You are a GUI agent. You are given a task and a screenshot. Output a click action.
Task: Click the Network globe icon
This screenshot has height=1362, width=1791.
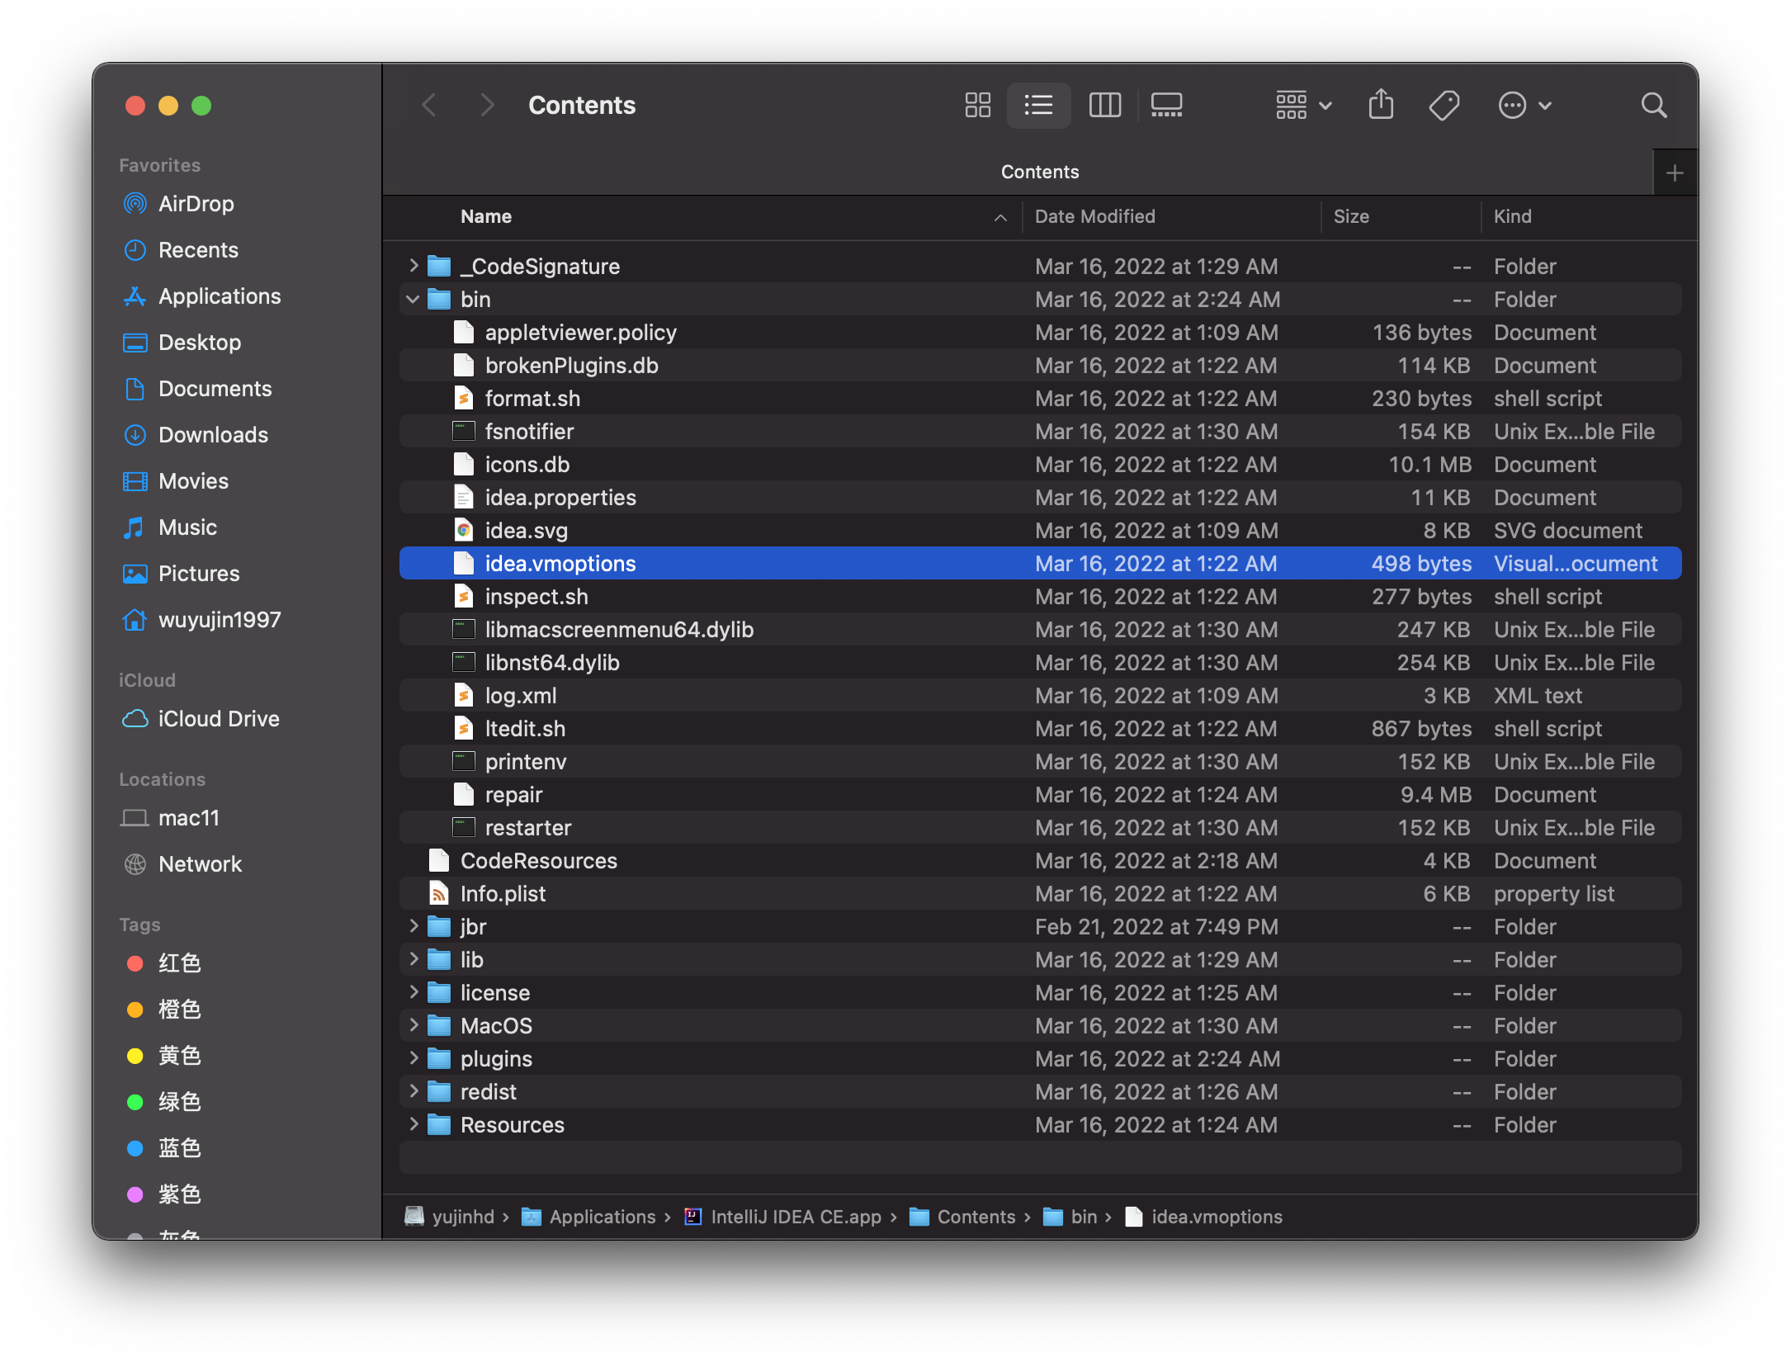point(135,864)
